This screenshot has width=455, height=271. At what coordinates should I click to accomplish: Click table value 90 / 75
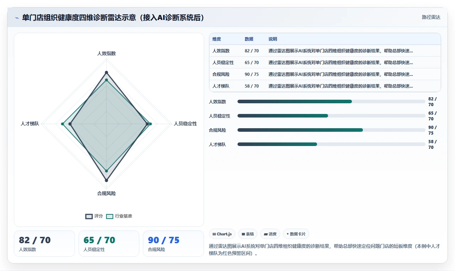(252, 74)
